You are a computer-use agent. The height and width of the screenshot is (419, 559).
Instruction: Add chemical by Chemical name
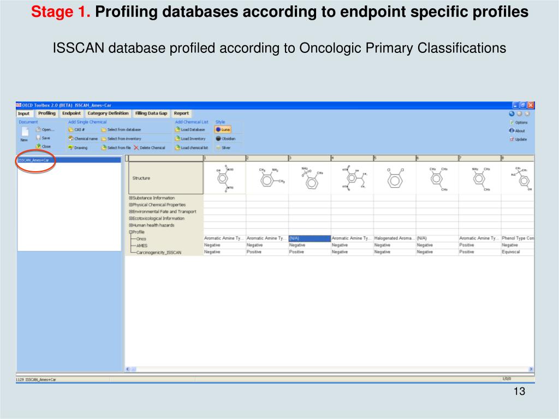(83, 139)
